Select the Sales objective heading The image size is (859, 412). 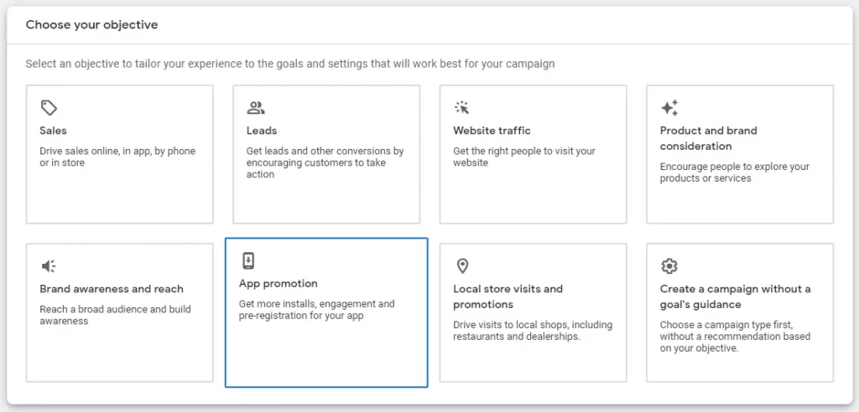pos(53,131)
